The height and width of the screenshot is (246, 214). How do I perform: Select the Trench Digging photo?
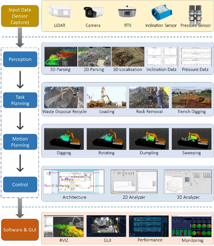tap(192, 97)
